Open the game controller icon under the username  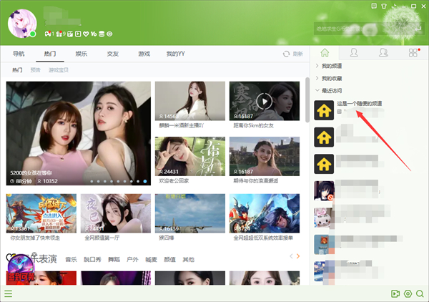pyautogui.click(x=48, y=34)
